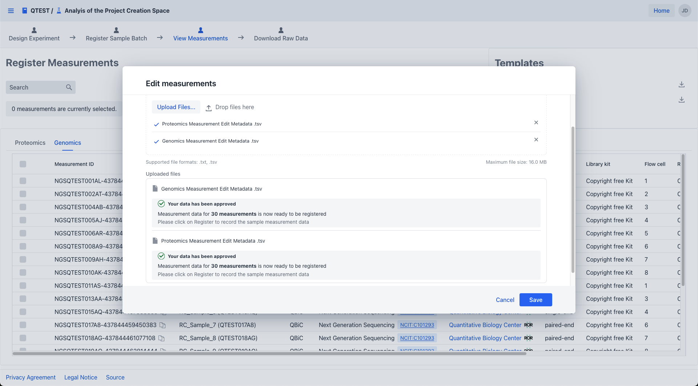Click first template download icon
698x386 pixels.
pyautogui.click(x=681, y=84)
